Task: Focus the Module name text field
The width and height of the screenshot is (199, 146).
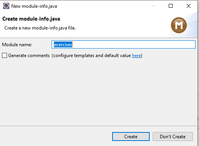Action: [x=123, y=45]
